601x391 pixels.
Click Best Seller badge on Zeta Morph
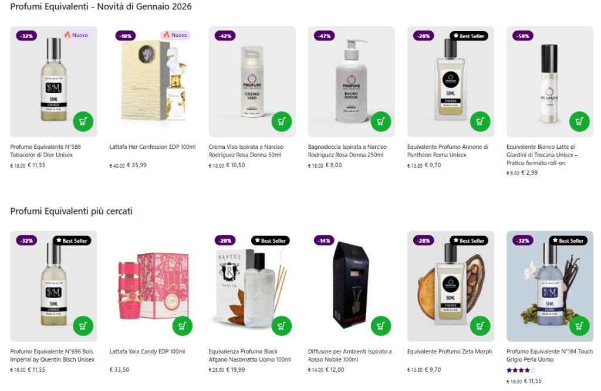click(x=468, y=241)
